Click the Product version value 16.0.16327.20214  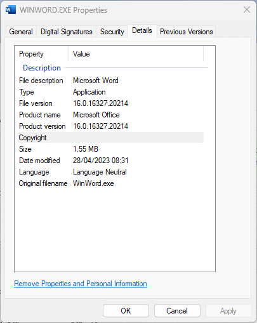point(100,126)
